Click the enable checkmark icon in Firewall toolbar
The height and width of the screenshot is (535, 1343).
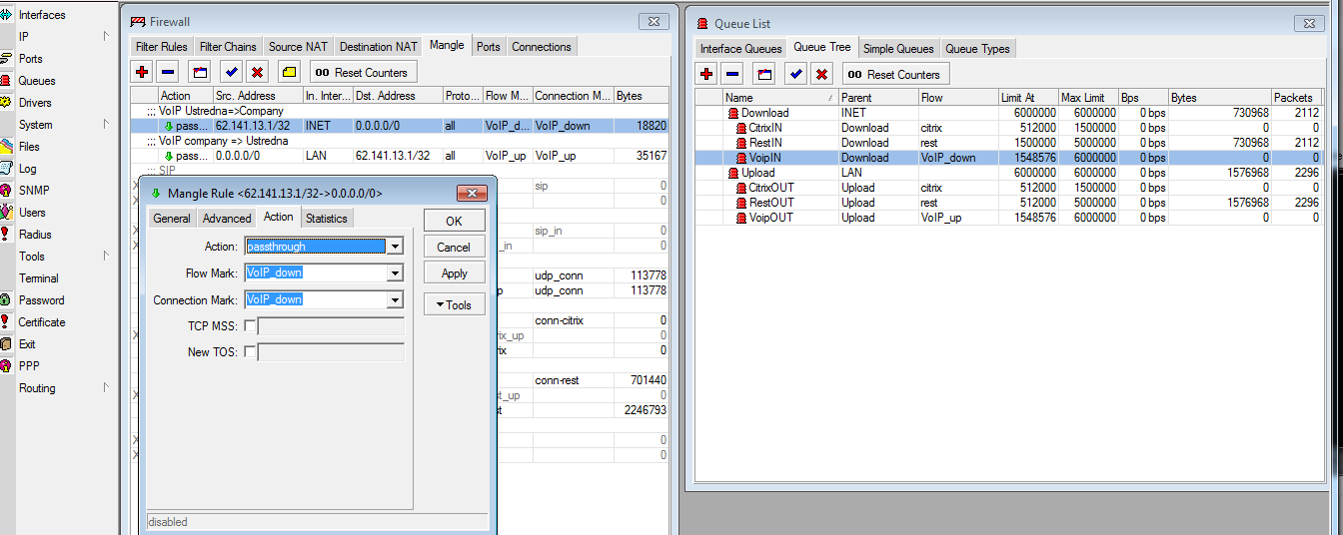(x=231, y=72)
